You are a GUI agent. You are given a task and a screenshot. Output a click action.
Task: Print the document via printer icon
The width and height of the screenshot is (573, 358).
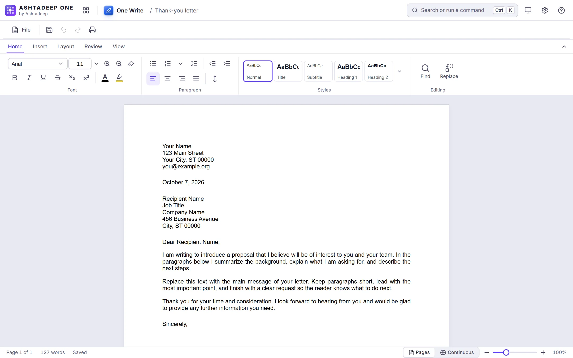pyautogui.click(x=92, y=30)
